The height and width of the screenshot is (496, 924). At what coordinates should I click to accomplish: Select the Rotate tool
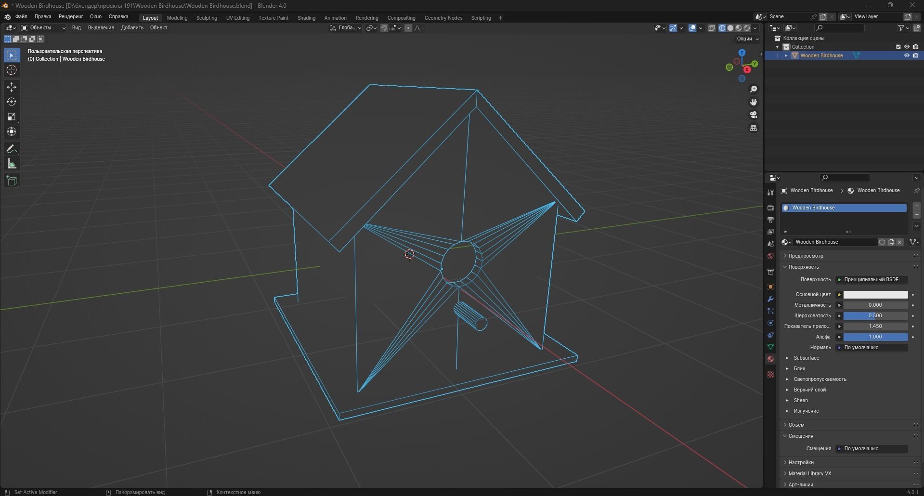point(12,102)
